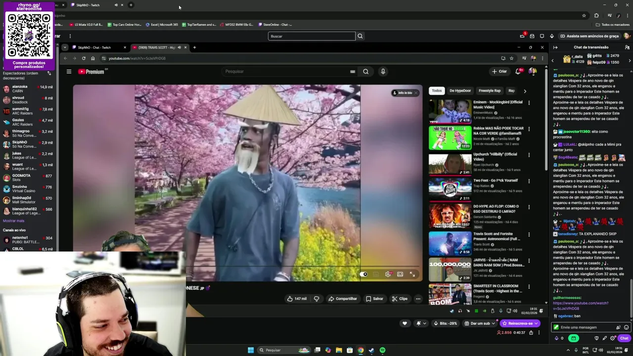
Task: Show hidden system tray icons
Action: tap(568, 350)
